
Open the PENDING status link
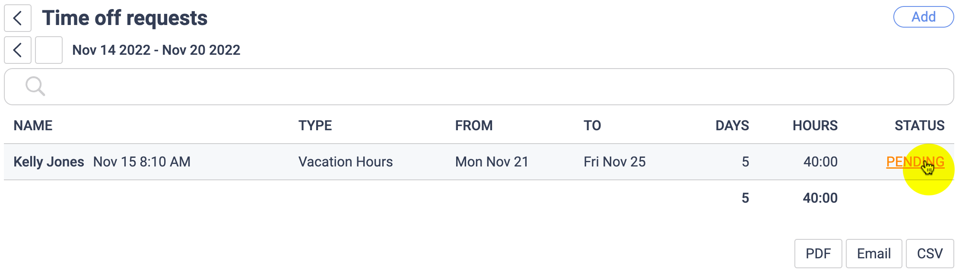pos(915,162)
